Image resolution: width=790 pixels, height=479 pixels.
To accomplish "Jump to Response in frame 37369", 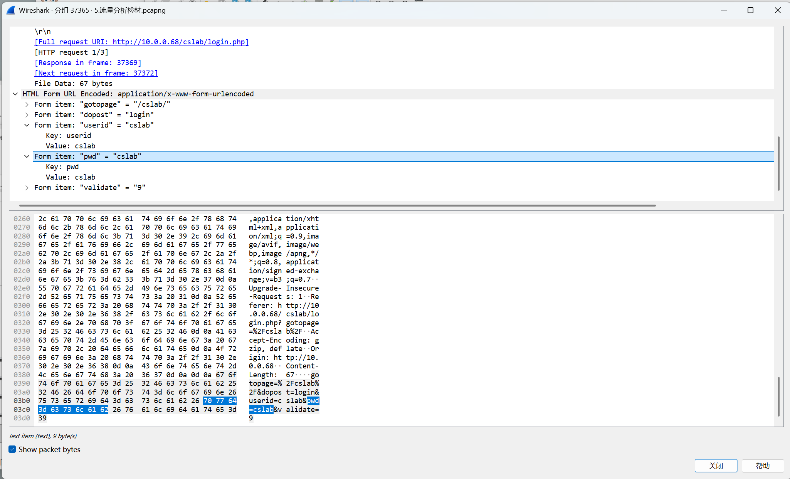I will point(88,63).
